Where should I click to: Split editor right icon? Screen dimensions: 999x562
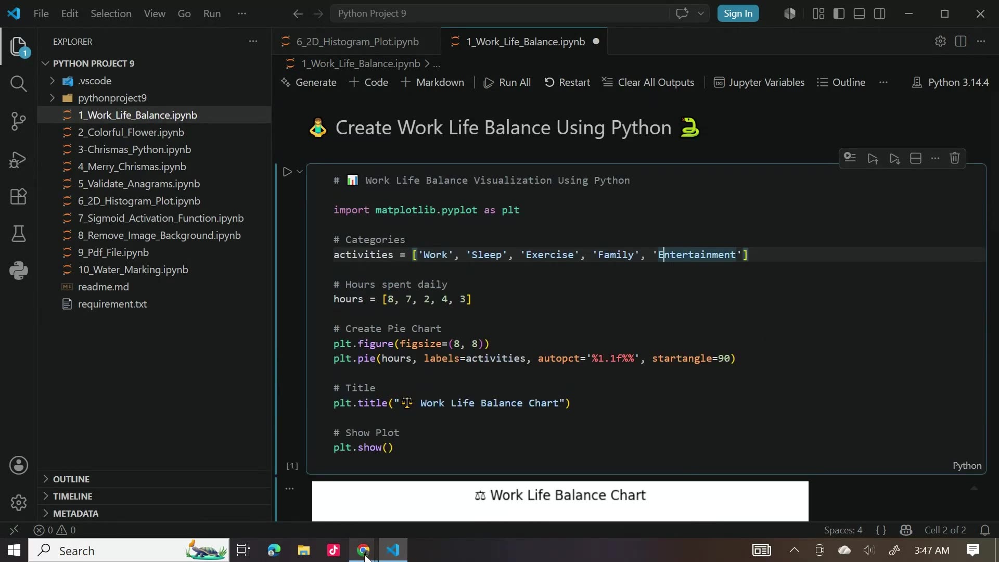coord(961,41)
